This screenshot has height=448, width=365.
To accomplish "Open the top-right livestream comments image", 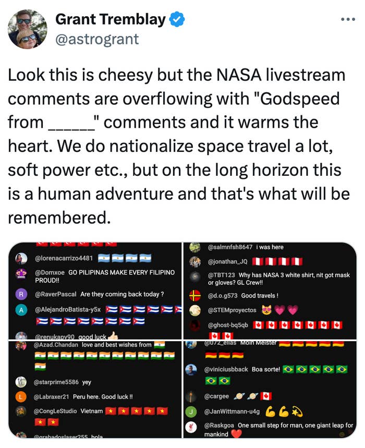I will (x=269, y=290).
